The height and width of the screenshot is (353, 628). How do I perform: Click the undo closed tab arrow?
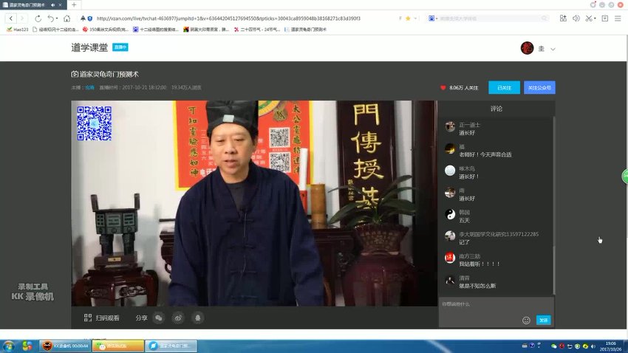coord(50,18)
